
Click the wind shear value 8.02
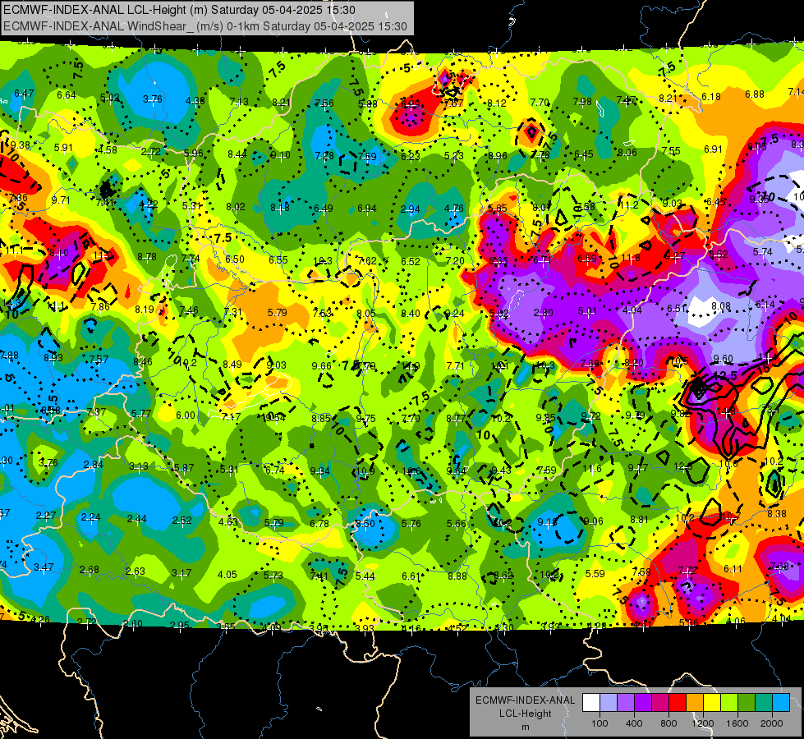click(236, 207)
